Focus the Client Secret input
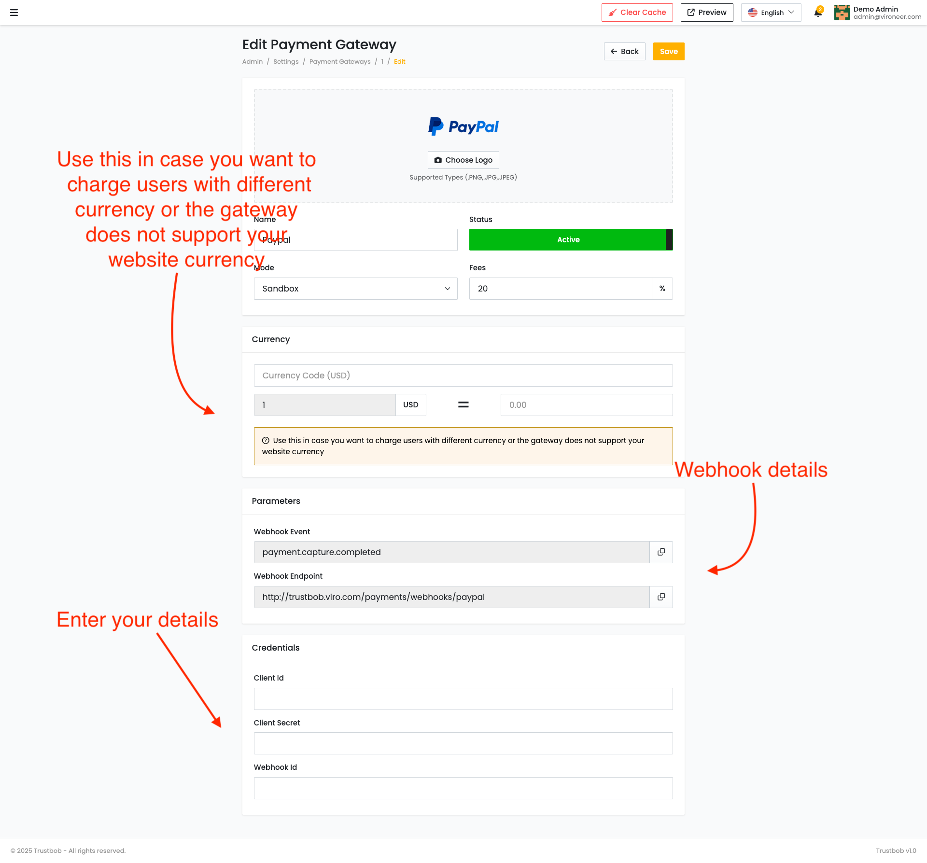 463,743
